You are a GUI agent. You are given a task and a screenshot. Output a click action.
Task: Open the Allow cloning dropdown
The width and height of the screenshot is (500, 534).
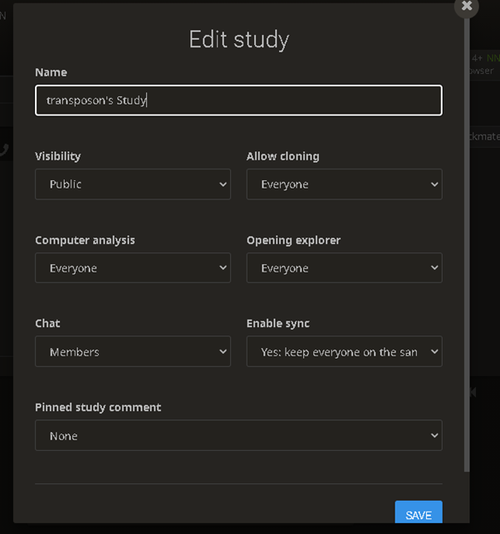pyautogui.click(x=345, y=184)
